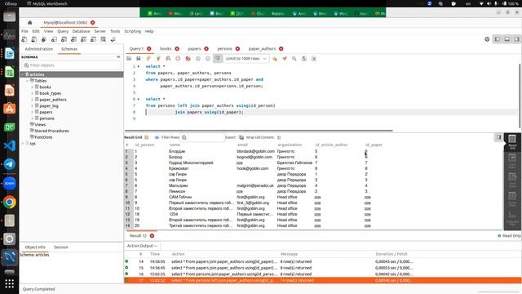Viewport: 522px width, 294px height.
Task: Open Limit to 1000 rows dropdown
Action: coord(246,58)
